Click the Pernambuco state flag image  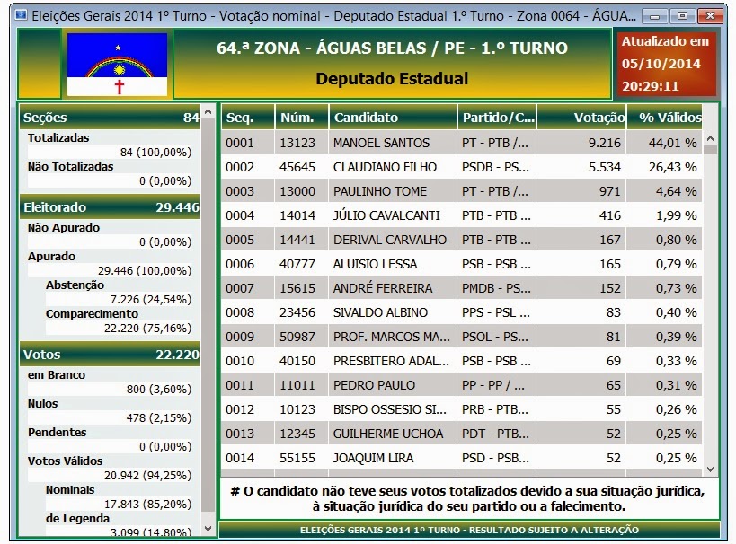point(118,65)
